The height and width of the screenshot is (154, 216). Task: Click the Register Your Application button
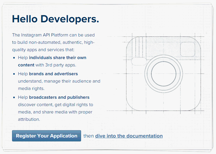coord(47,136)
